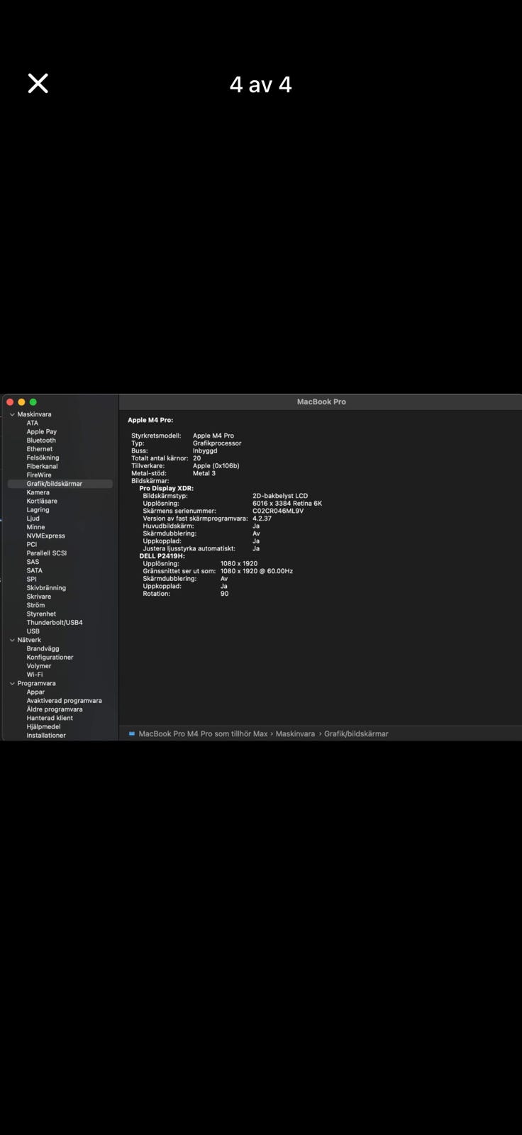The image size is (522, 1135).
Task: Open the Kamera sidebar entry
Action: [x=38, y=492]
